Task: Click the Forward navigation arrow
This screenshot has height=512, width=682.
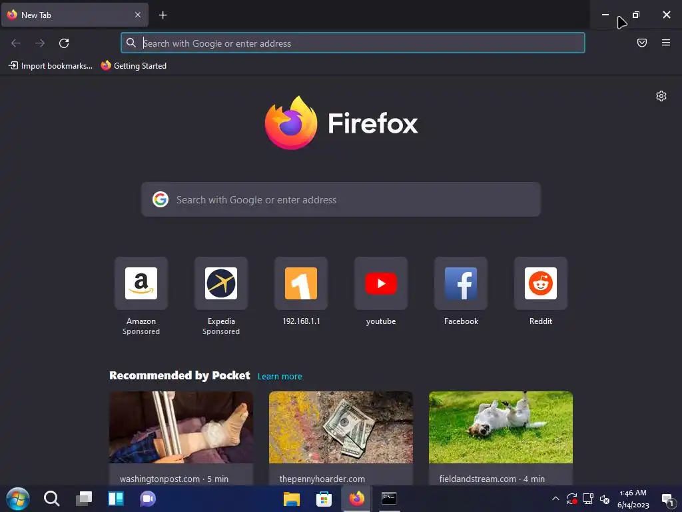Action: pos(40,43)
